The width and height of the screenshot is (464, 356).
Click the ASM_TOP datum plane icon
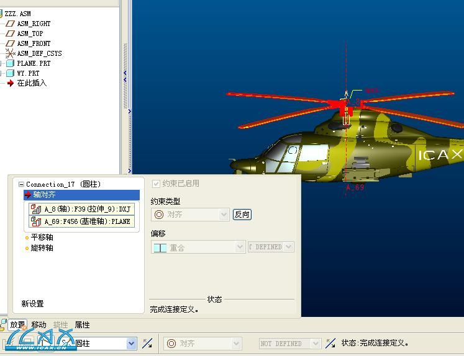[11, 33]
